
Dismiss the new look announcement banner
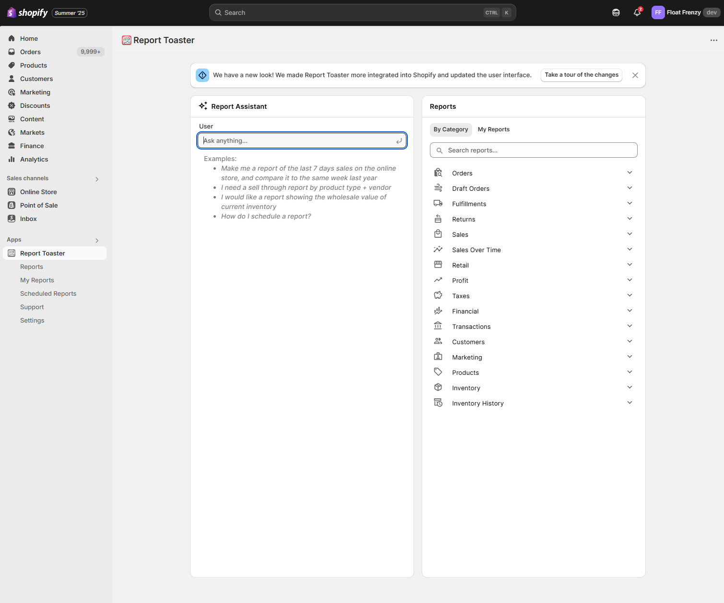click(635, 75)
